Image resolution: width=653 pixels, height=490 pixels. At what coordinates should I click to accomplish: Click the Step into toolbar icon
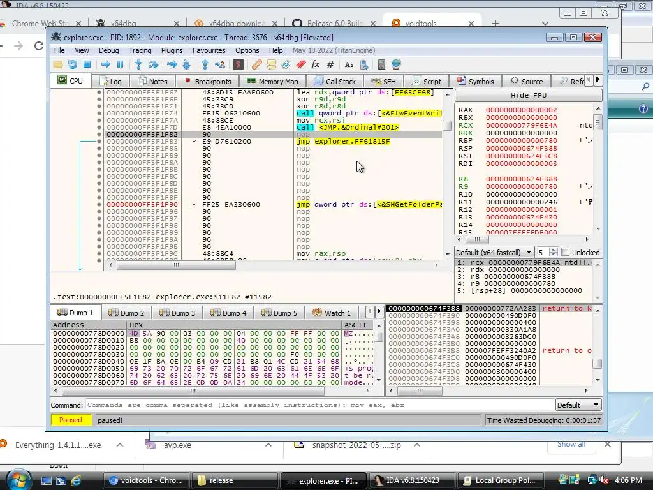[x=138, y=64]
